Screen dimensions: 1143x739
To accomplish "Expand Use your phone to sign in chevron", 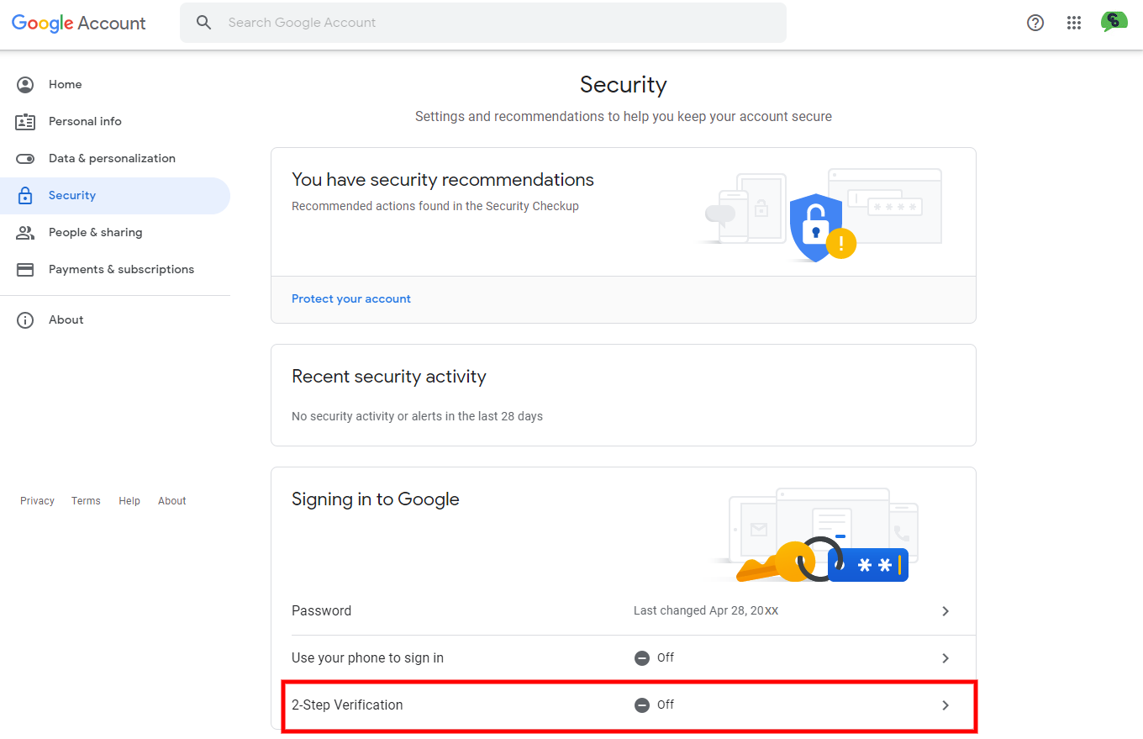I will 945,658.
